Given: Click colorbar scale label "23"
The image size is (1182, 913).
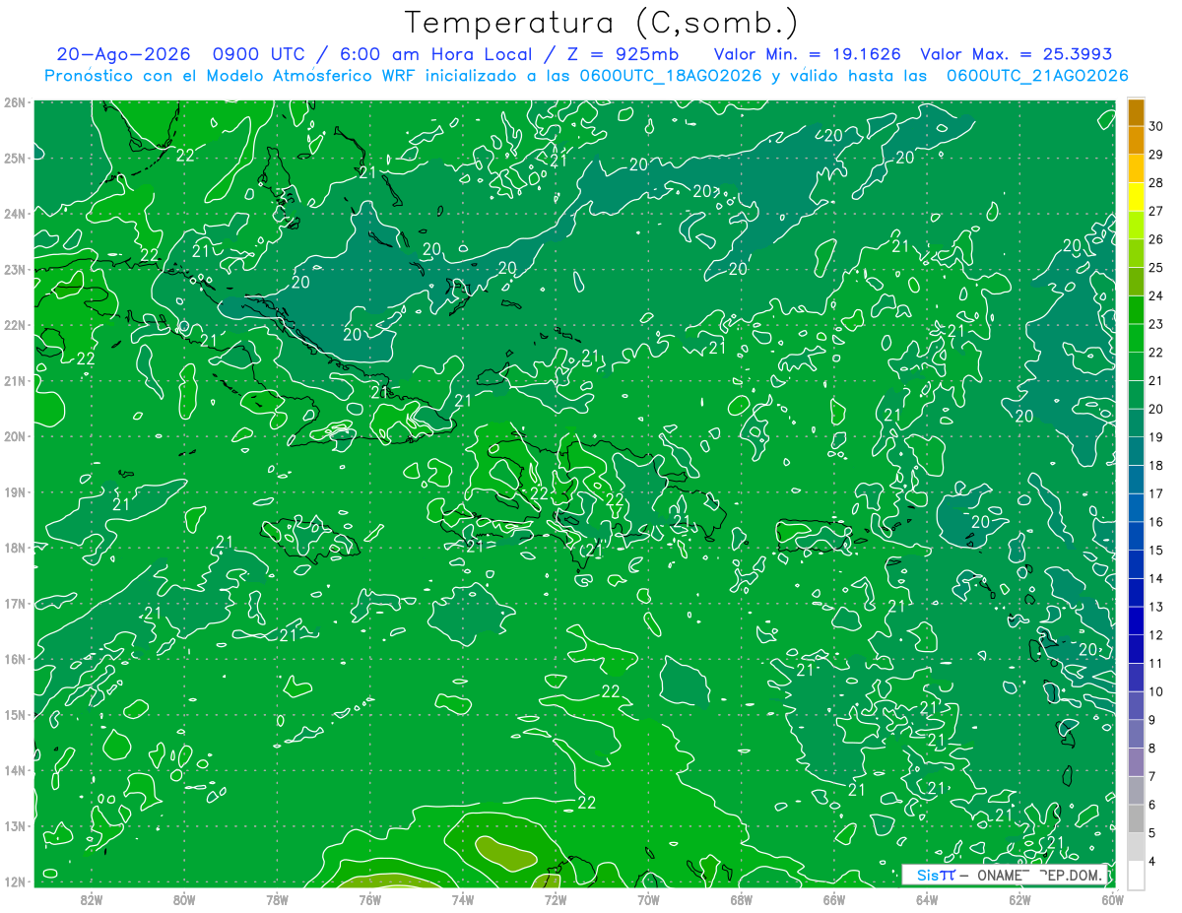Looking at the screenshot, I should [1156, 324].
